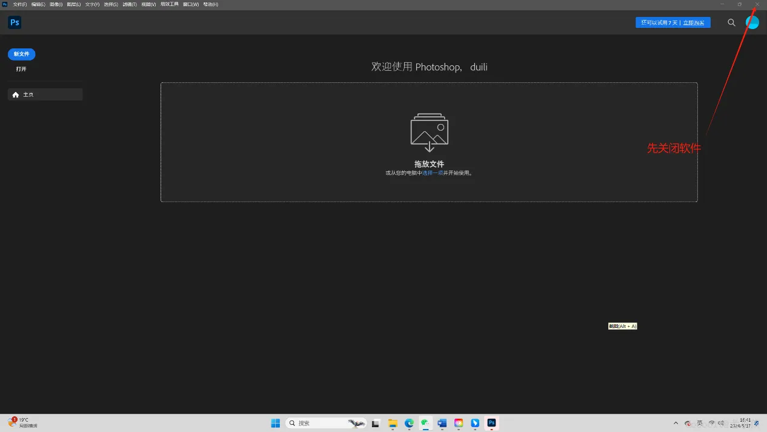Open the Windows Start menu
The width and height of the screenshot is (767, 432).
pyautogui.click(x=276, y=423)
